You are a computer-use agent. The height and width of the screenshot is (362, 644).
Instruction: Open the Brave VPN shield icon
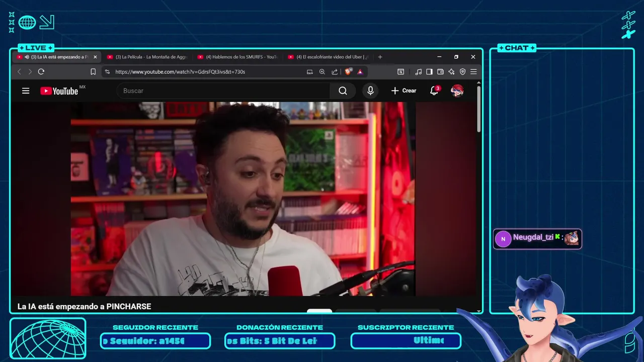[462, 72]
